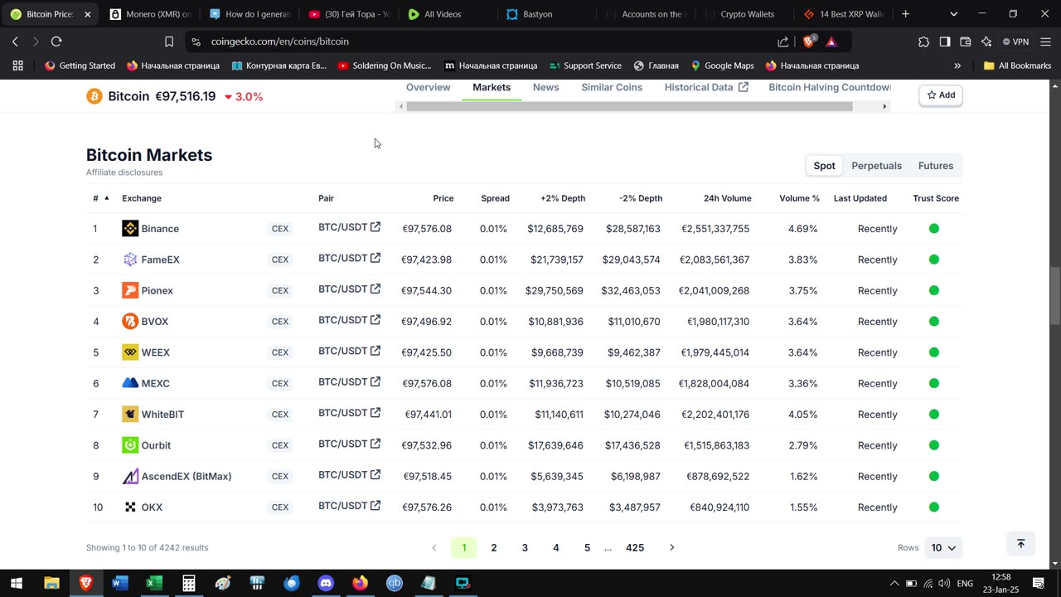
Task: Bookmark this page icon in address bar
Action: pyautogui.click(x=169, y=41)
